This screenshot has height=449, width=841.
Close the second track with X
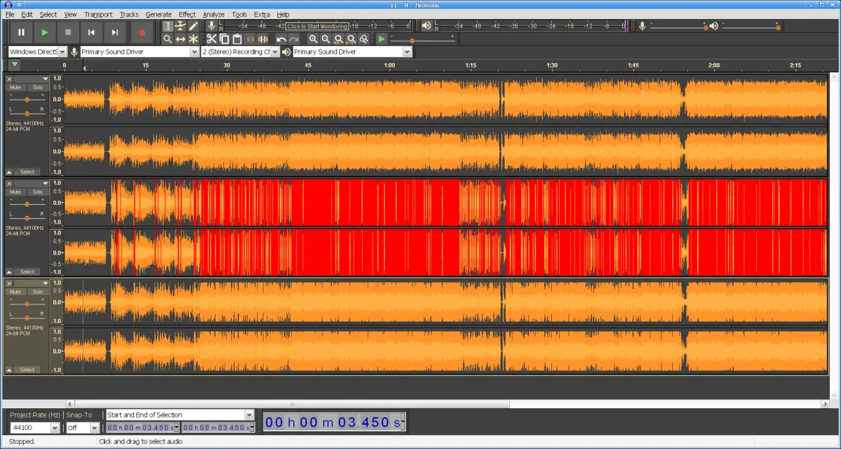9,183
